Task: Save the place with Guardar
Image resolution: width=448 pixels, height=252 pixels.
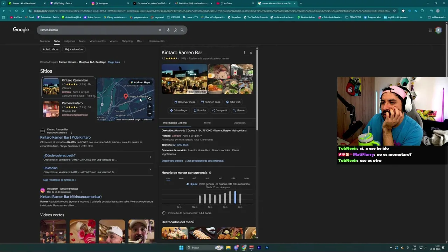Action: point(200,110)
